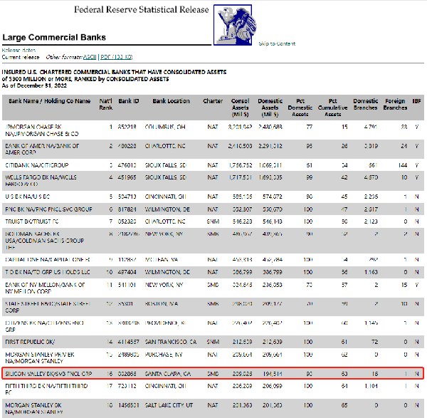Select the CITIBANK NA/CITIGROUP bank name
Screen dimensions: 427x418
(37, 165)
